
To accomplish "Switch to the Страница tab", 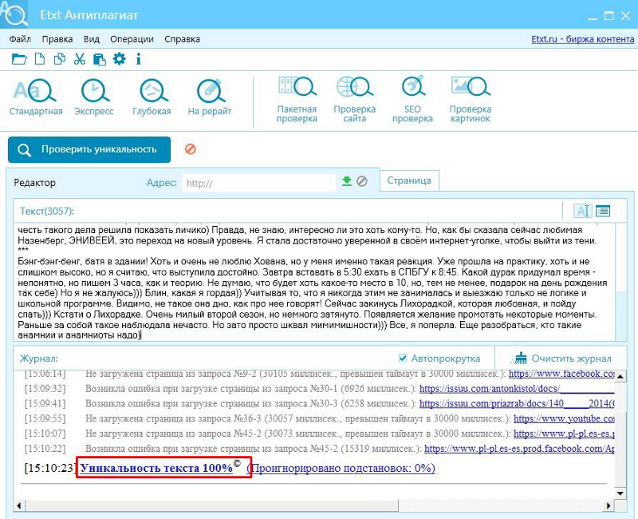I will tap(408, 180).
